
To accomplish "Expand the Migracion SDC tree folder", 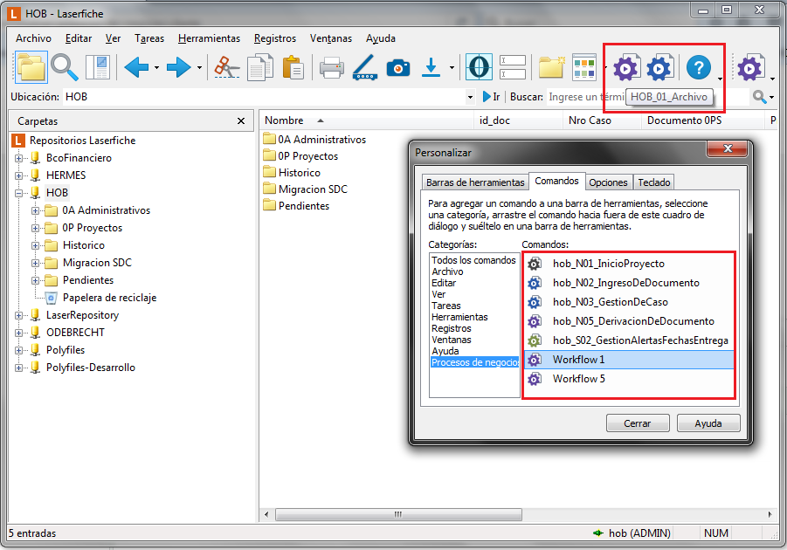I will [35, 263].
